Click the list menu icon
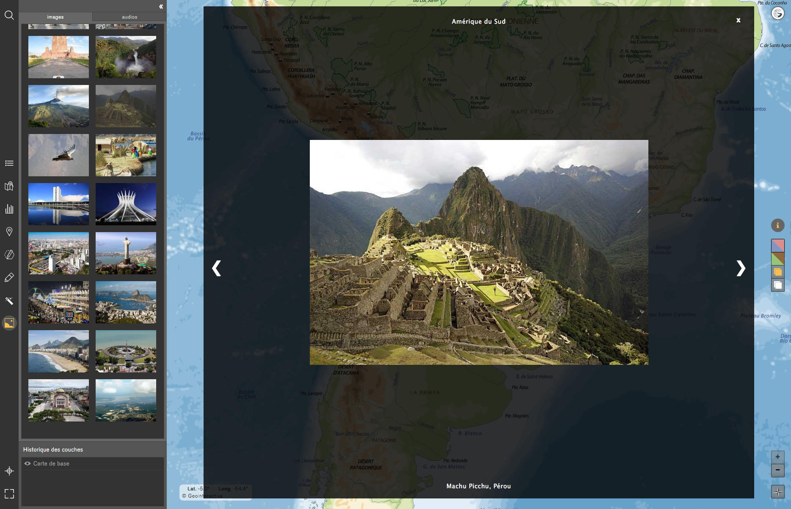 (9, 163)
